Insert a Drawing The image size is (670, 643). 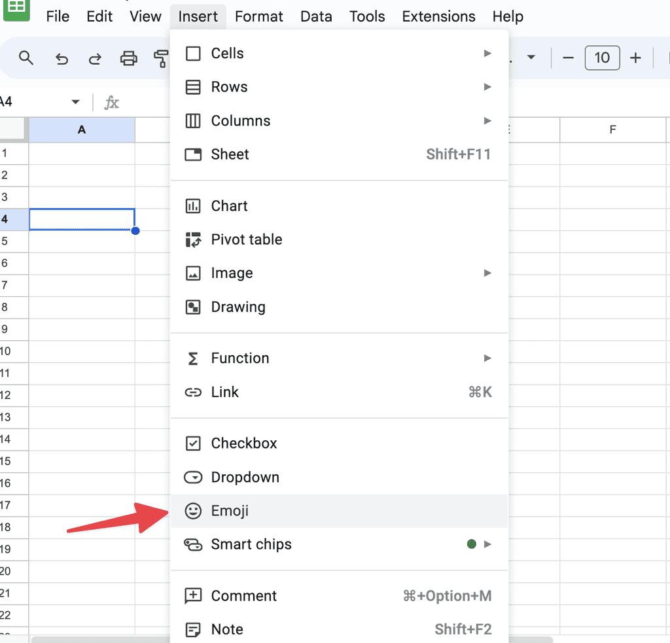point(339,307)
